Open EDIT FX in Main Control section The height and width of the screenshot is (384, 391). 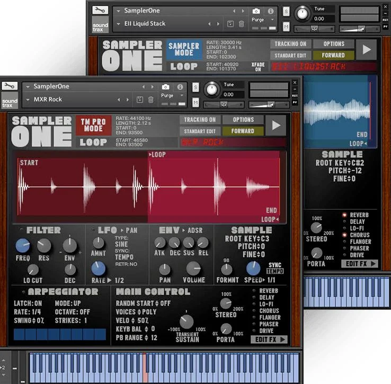click(269, 340)
